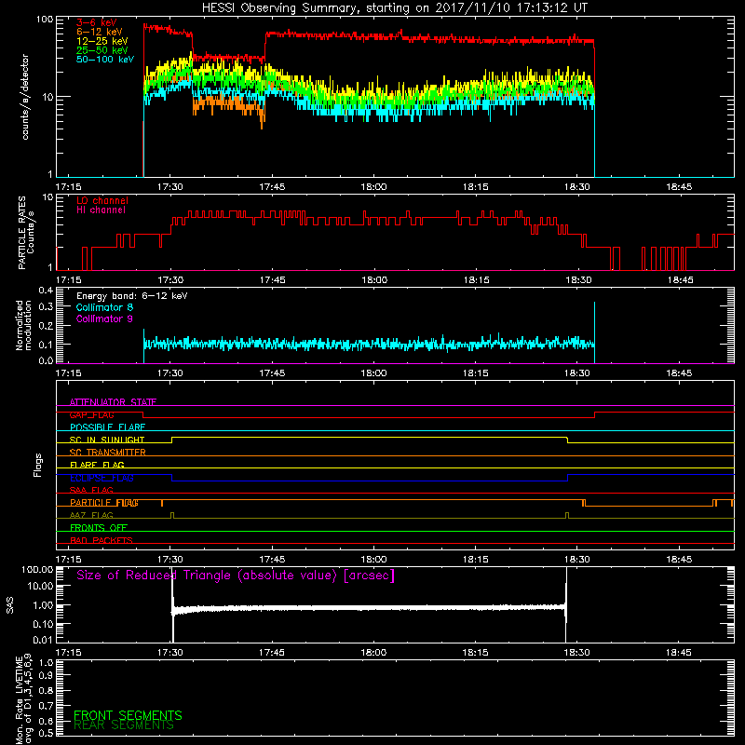Click the FRONT SEGMENTS legend label
This screenshot has width=745, height=745.
(x=128, y=715)
